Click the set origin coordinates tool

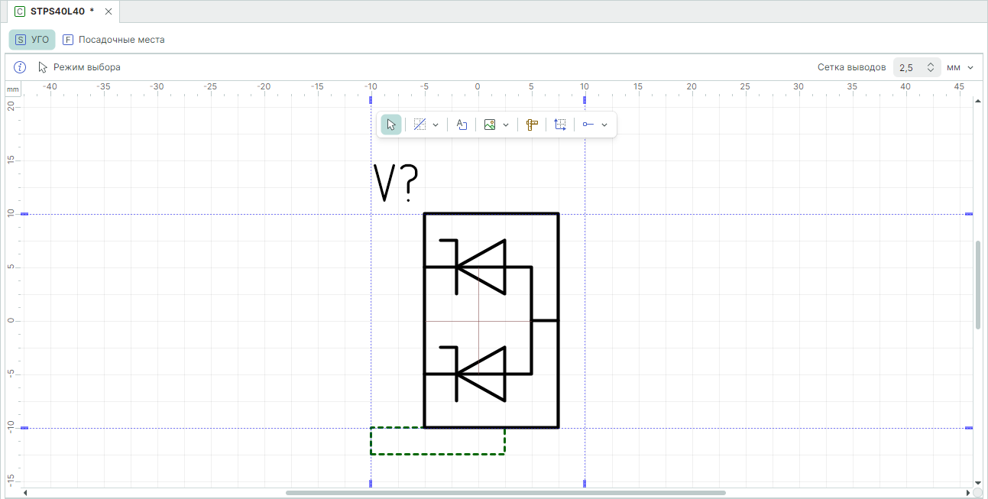(x=560, y=125)
